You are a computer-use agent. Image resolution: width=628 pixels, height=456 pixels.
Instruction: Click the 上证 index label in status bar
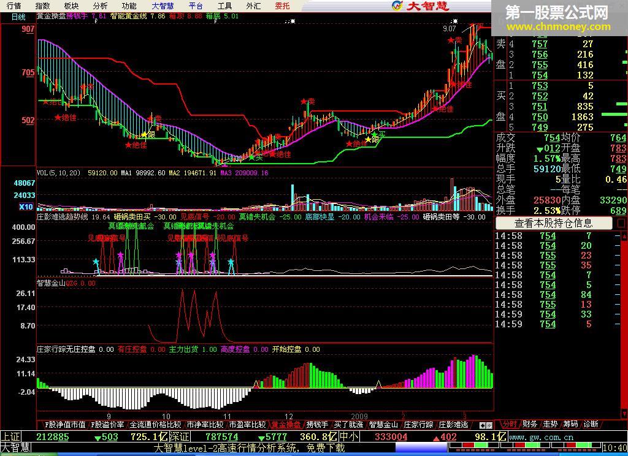11,437
